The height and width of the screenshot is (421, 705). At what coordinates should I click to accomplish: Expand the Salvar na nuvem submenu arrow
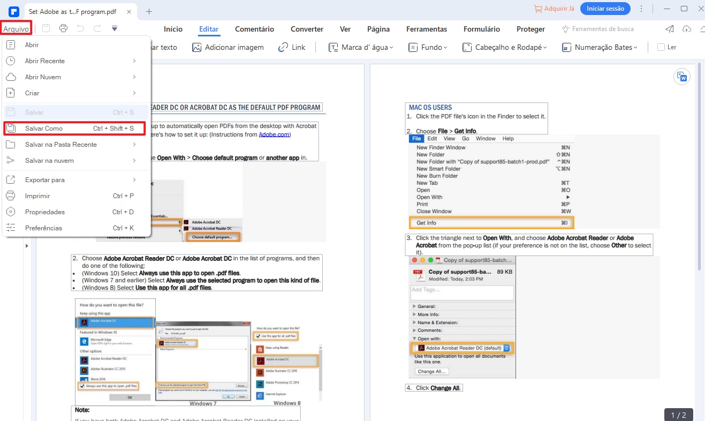pyautogui.click(x=134, y=161)
